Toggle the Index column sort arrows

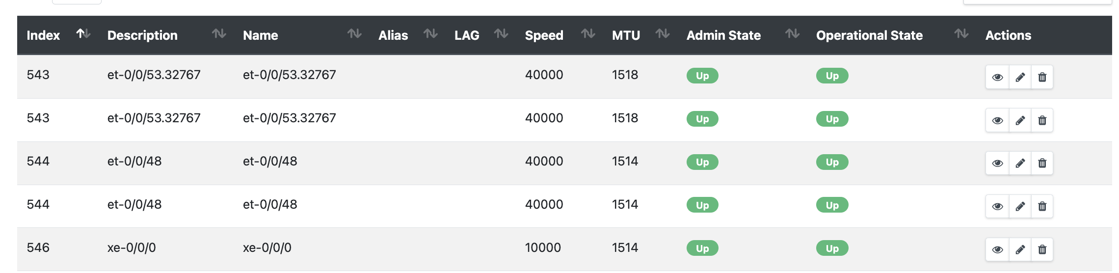pyautogui.click(x=83, y=34)
